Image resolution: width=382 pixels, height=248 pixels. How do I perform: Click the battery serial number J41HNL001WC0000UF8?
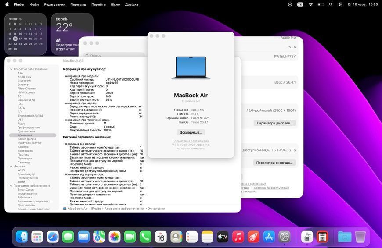123,79
